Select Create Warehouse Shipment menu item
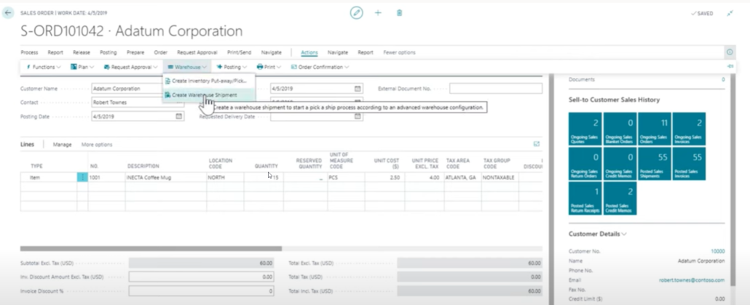This screenshot has width=750, height=305. click(x=208, y=95)
